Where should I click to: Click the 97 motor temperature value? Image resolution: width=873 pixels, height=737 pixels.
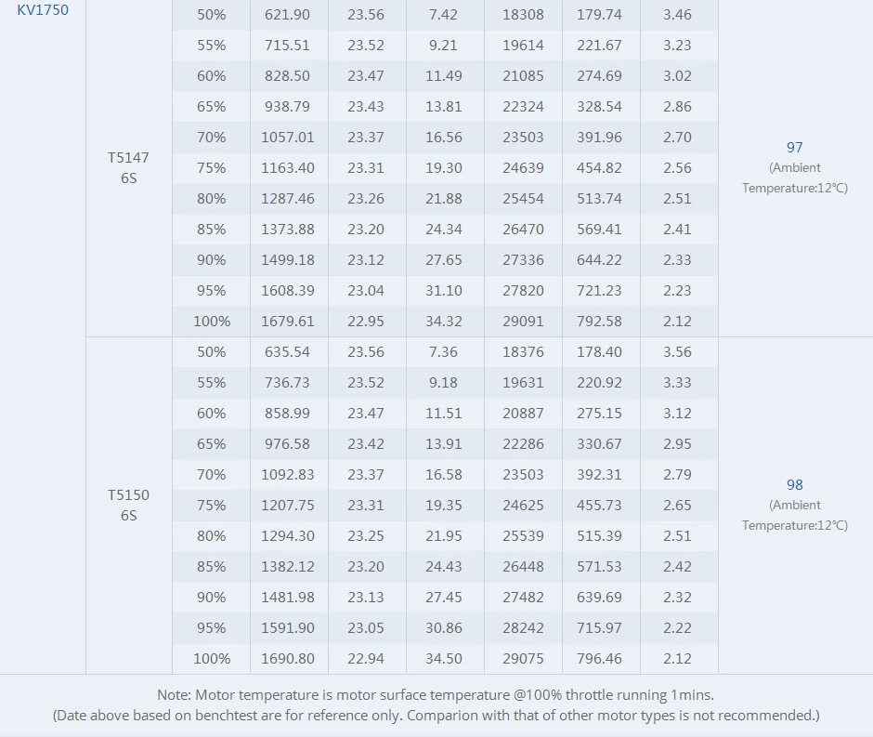tap(794, 147)
